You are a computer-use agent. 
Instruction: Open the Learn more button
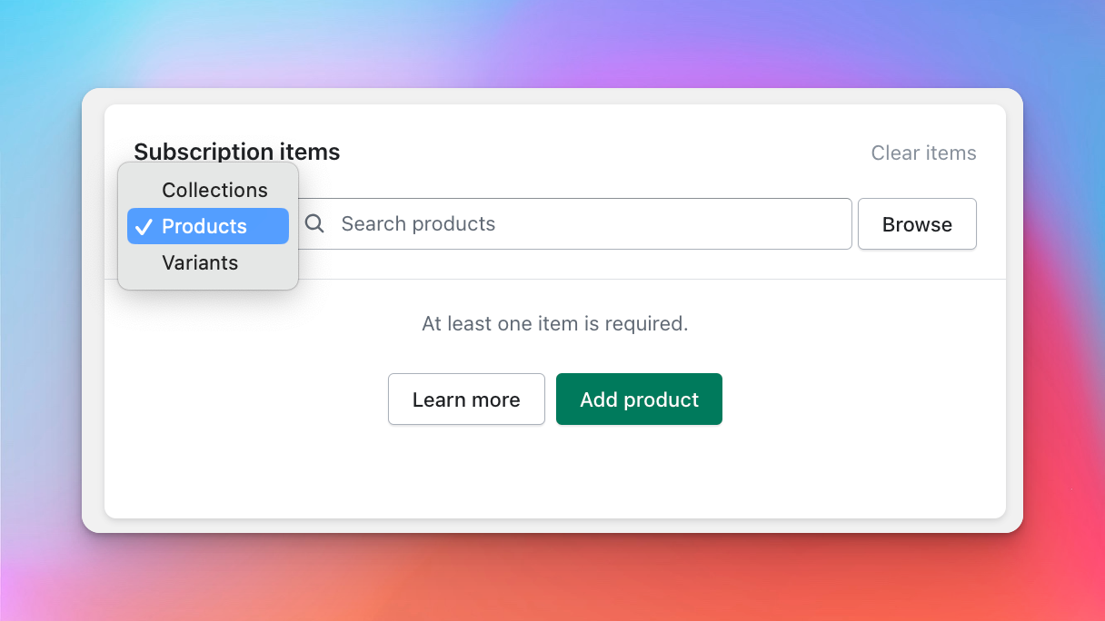(x=466, y=399)
